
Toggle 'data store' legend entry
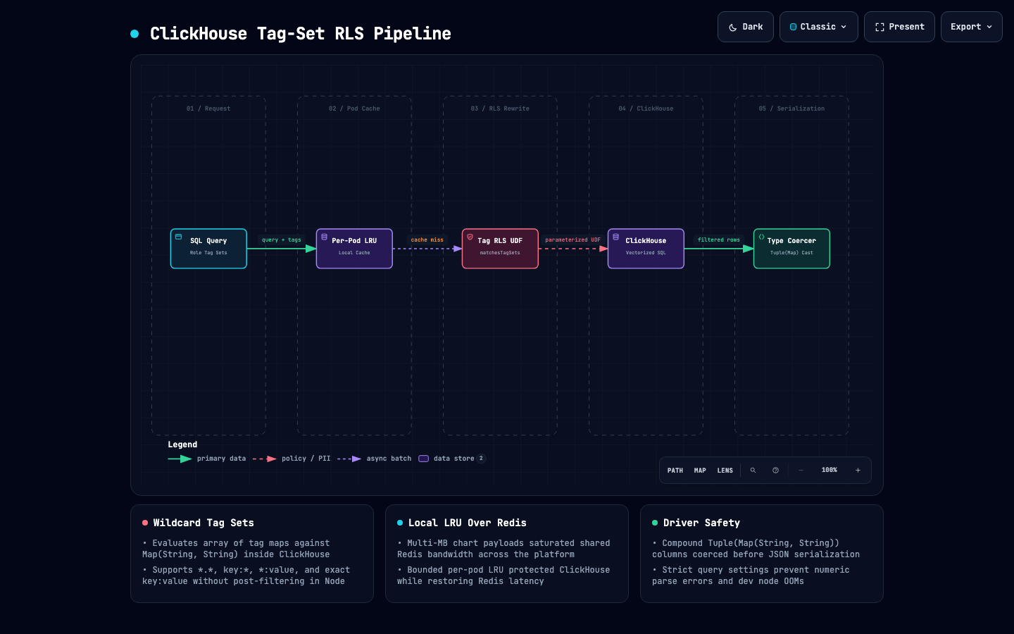coord(452,459)
